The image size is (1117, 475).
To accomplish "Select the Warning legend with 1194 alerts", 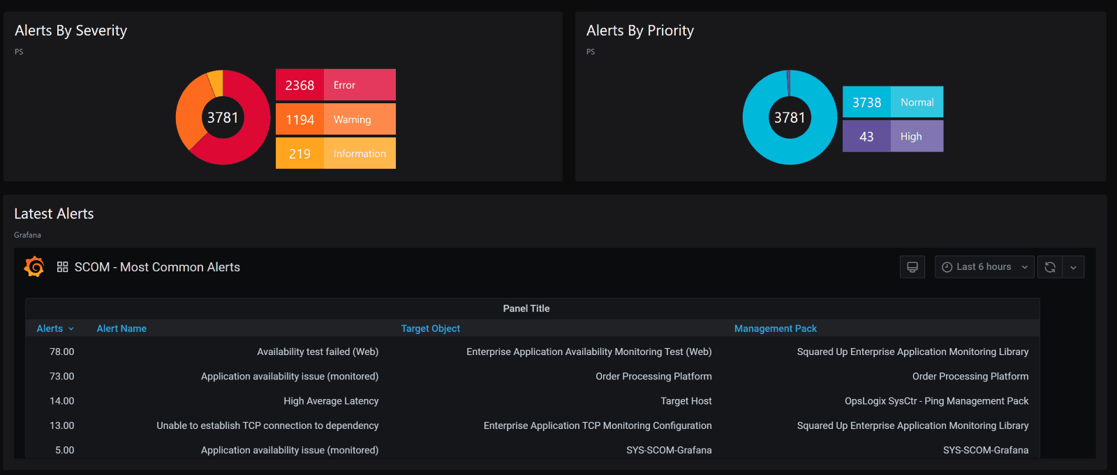I will pyautogui.click(x=336, y=119).
